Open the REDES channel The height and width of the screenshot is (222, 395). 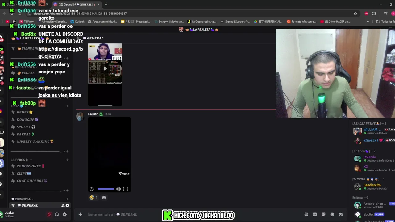point(25,112)
